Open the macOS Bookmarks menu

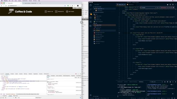[x=25, y=1]
